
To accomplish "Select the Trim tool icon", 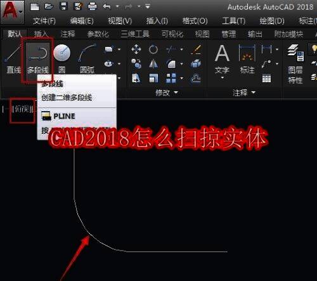I will tap(171, 49).
